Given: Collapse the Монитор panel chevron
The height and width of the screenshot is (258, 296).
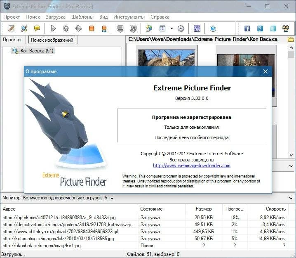Looking at the screenshot, I should (291, 198).
